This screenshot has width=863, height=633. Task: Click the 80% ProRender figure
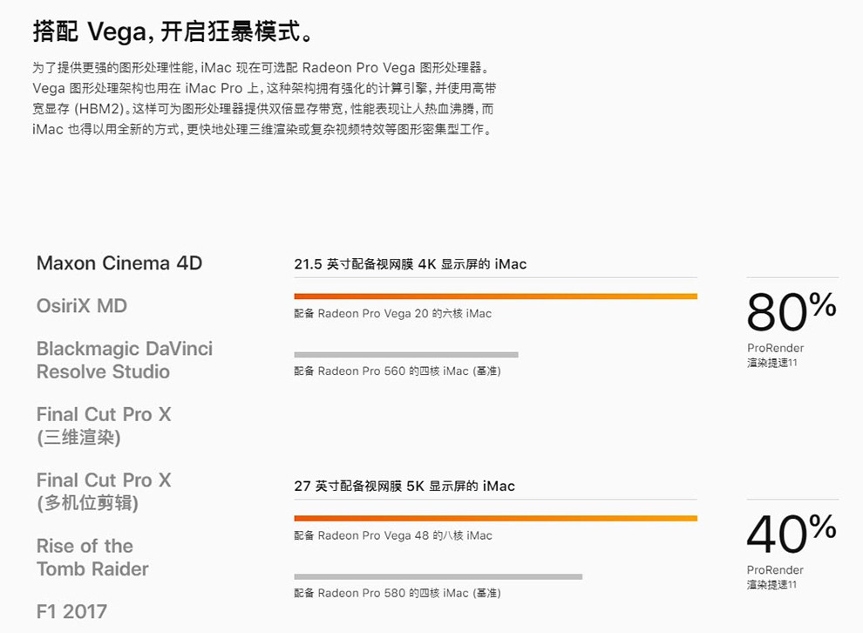[x=792, y=311]
